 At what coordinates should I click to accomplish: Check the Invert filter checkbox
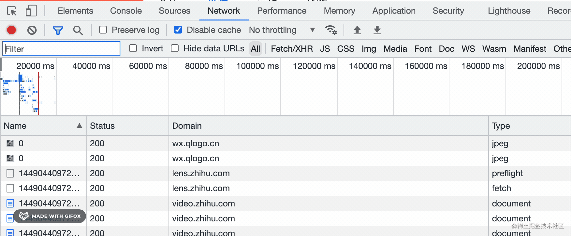point(133,48)
